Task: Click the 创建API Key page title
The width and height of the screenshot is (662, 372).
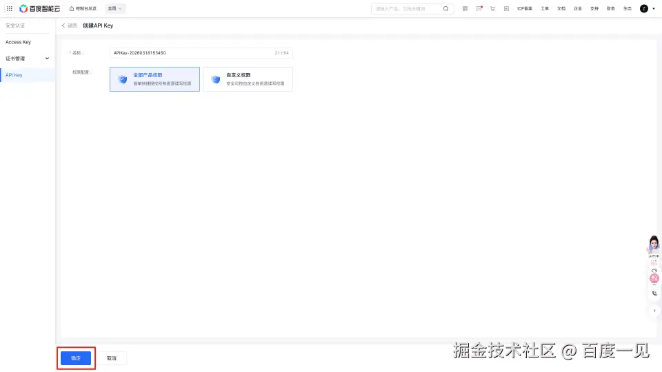Action: coord(98,25)
